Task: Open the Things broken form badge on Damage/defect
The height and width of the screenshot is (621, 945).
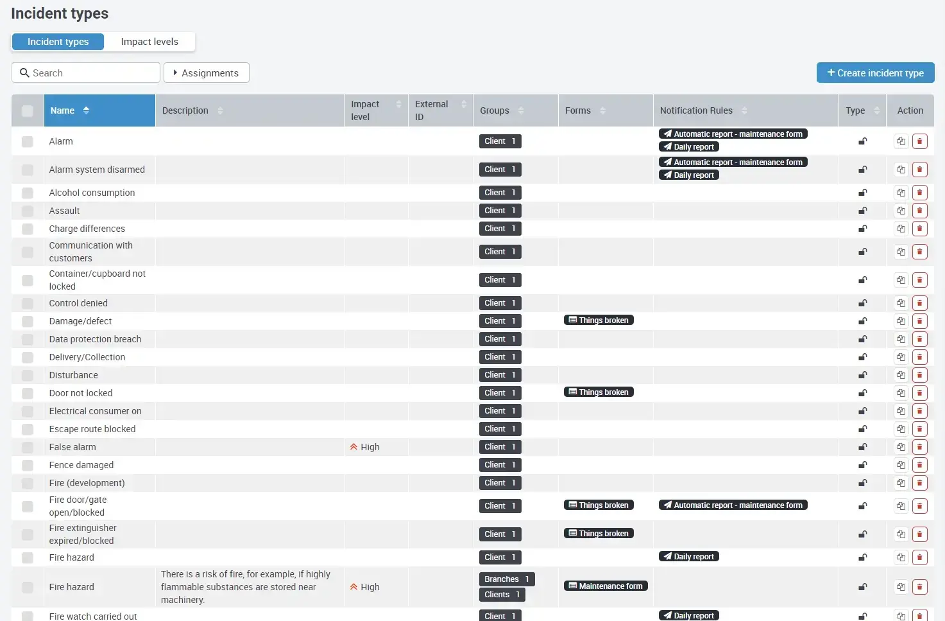Action: [x=598, y=319]
